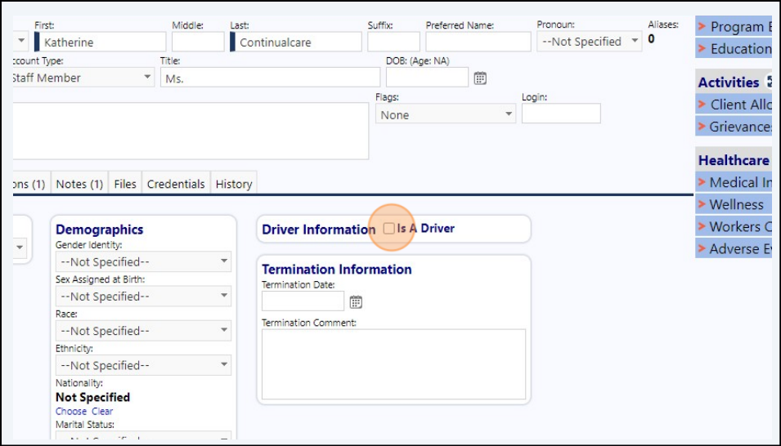Open the Education sidebar link
Viewport: 781px width, 446px height.
point(734,49)
